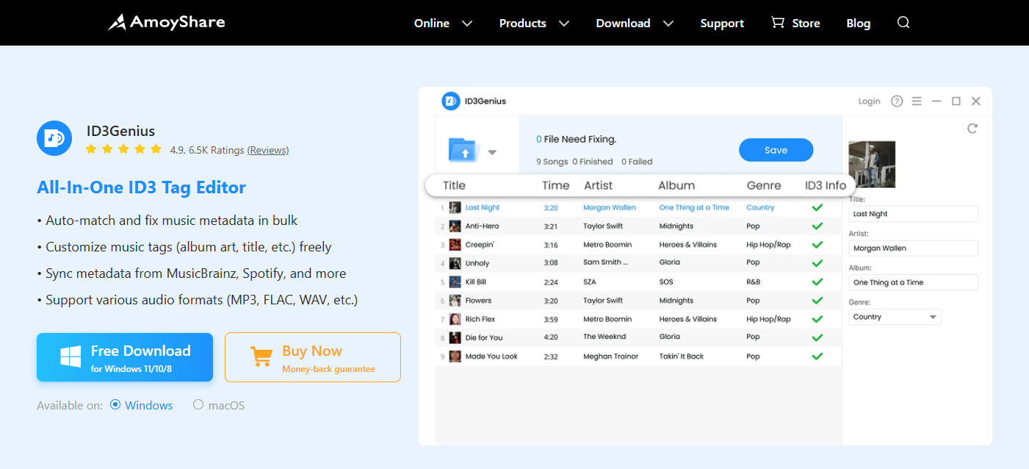Viewport: 1029px width, 469px height.
Task: Select the Die for You song title
Action: tap(484, 337)
